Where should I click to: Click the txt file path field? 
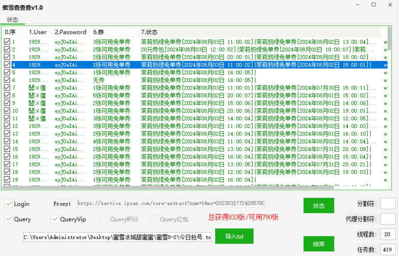coord(117,237)
